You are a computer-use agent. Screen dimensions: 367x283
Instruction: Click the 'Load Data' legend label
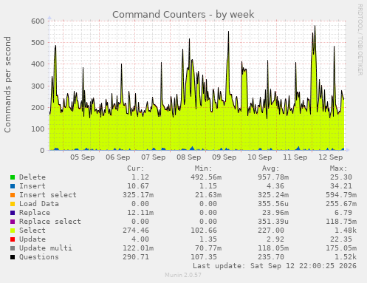(x=39, y=204)
